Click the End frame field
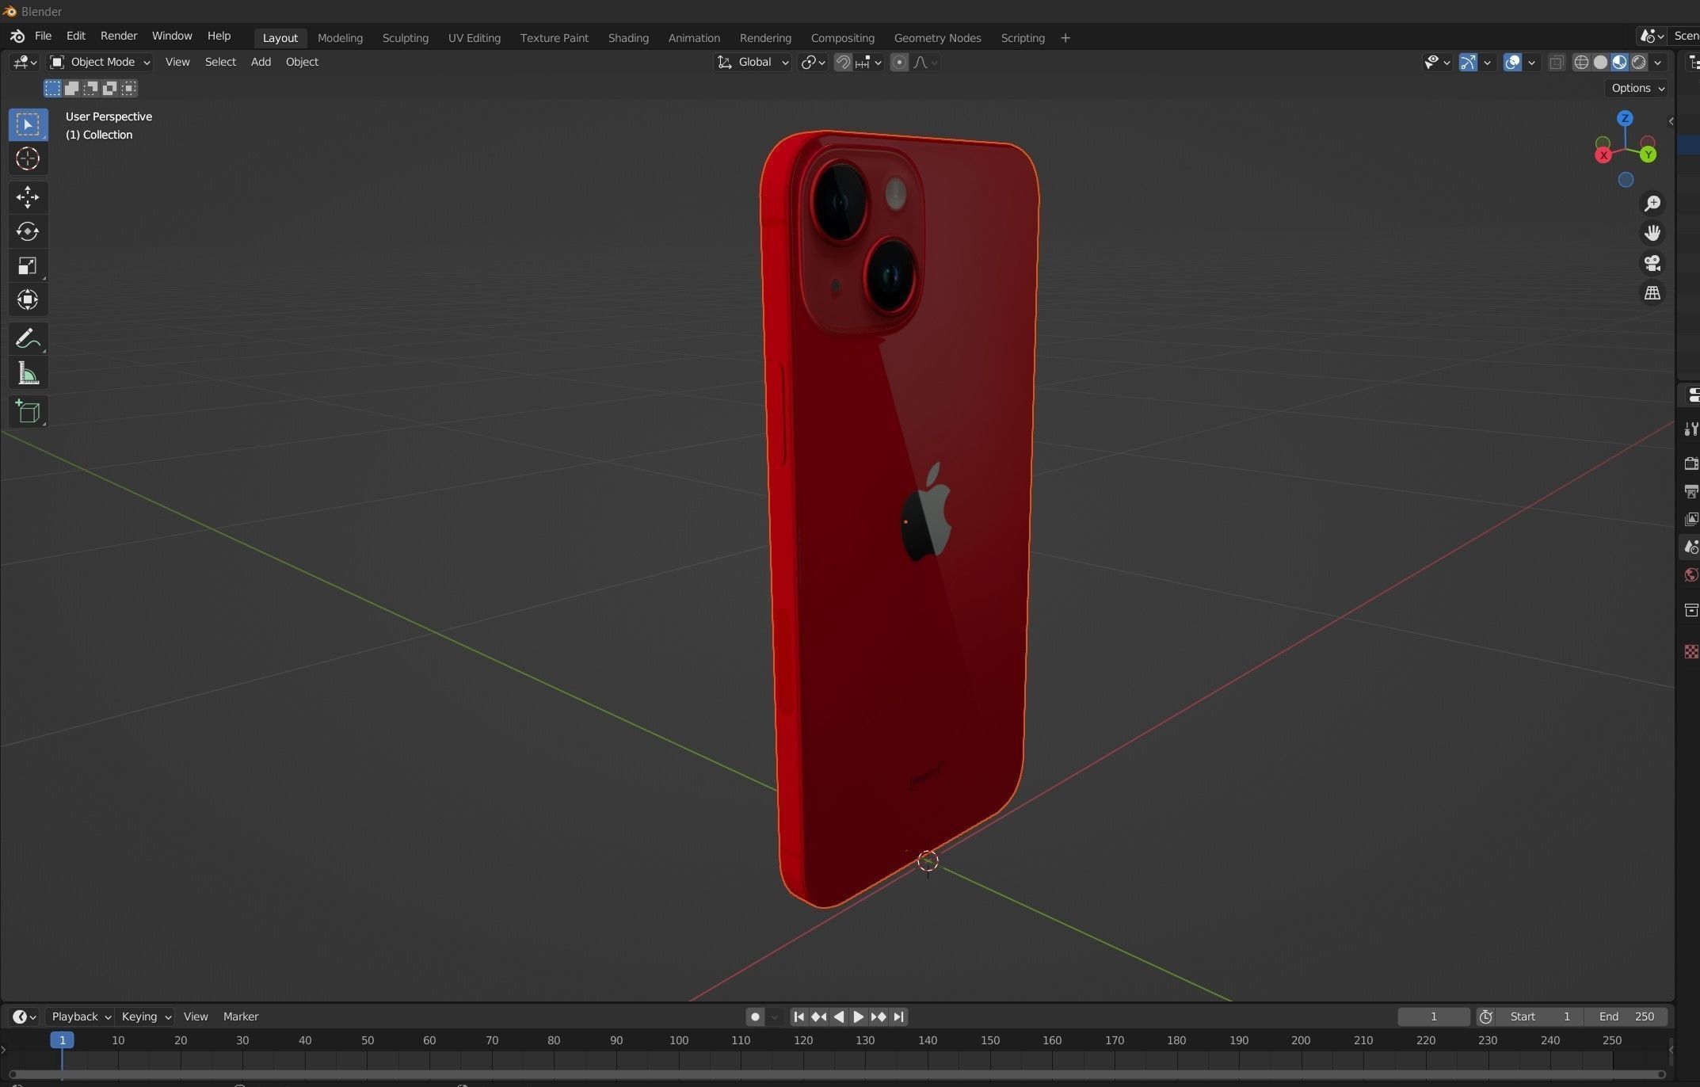Viewport: 1700px width, 1087px height. 1626,1016
